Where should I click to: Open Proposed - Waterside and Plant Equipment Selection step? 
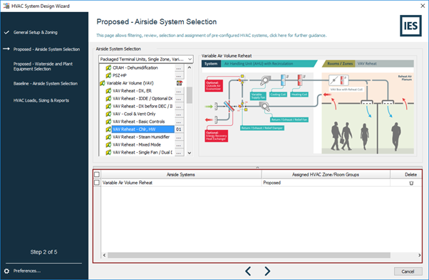point(43,66)
